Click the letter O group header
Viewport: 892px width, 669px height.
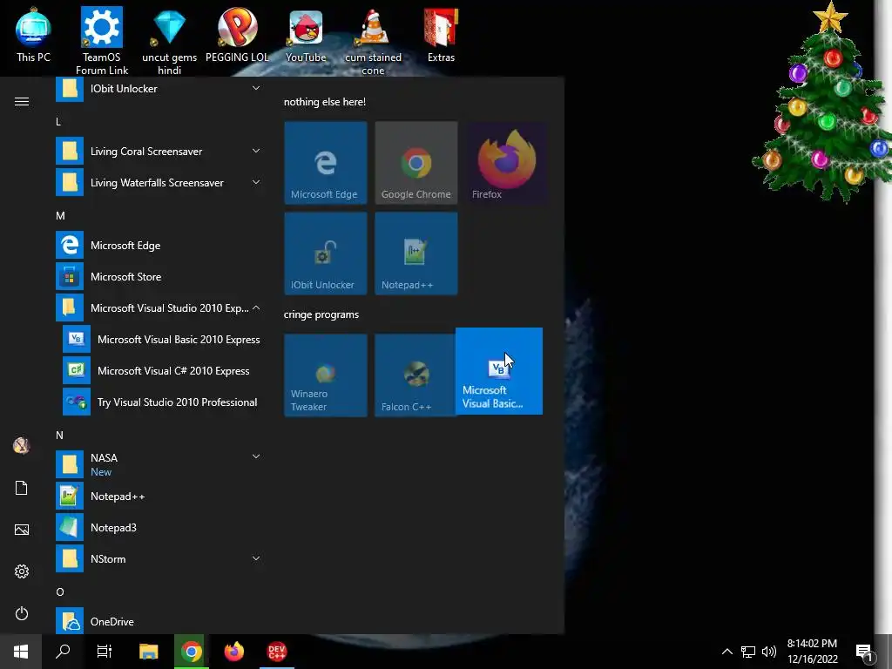click(x=60, y=591)
